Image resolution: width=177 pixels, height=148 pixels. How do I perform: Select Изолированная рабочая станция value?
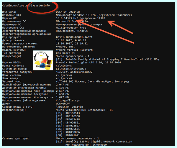pos(79,24)
